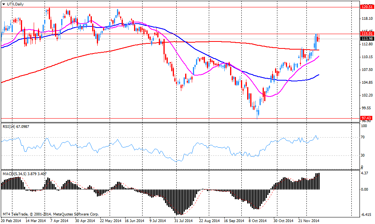Click the RSI 70 level scale label
This screenshot has height=224, width=375.
click(x=364, y=137)
